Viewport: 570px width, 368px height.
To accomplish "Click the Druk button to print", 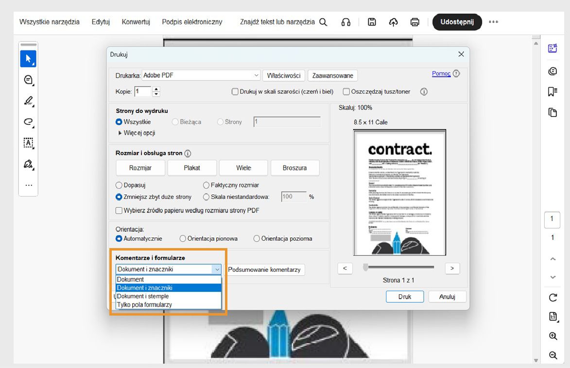I will coord(405,296).
